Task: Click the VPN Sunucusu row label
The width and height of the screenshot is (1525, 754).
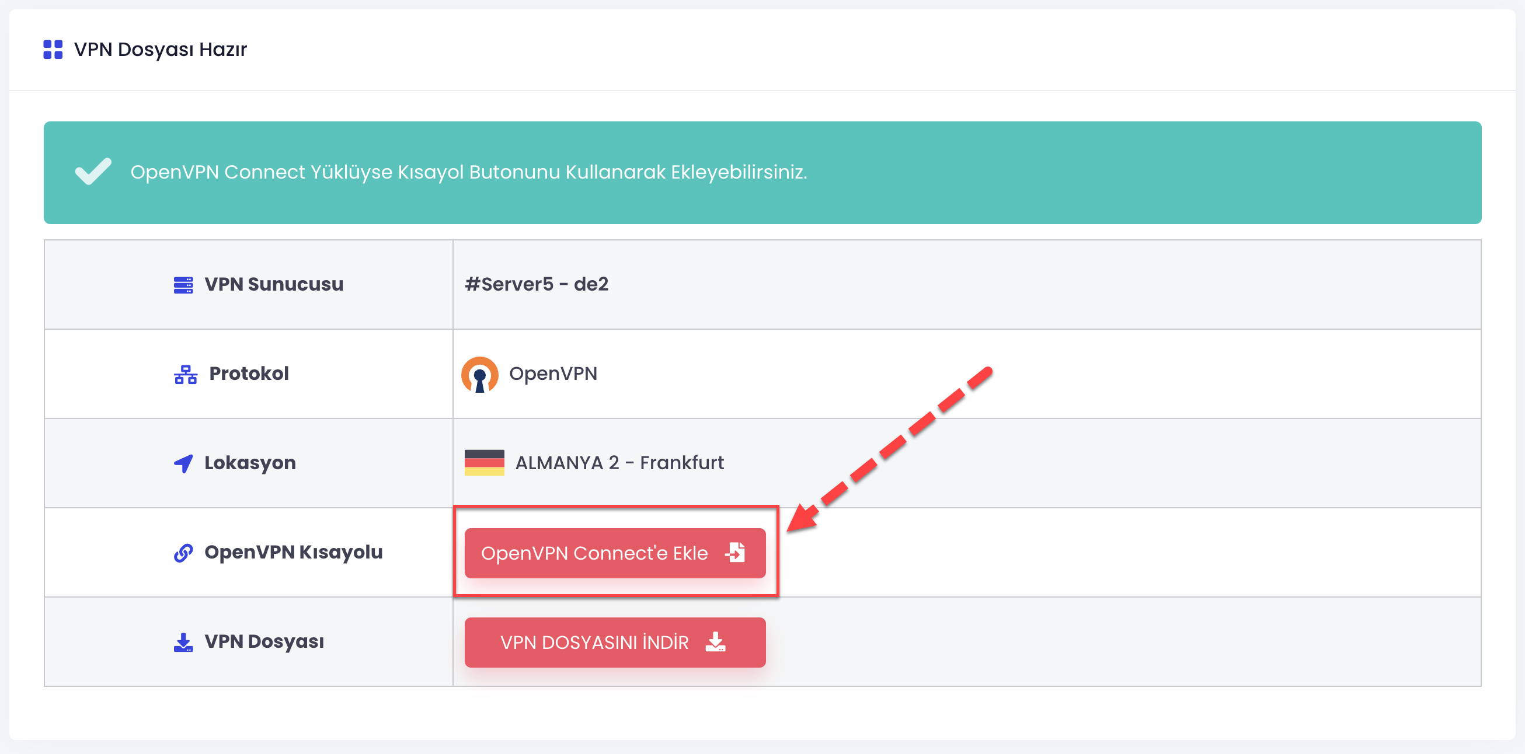Action: click(273, 284)
